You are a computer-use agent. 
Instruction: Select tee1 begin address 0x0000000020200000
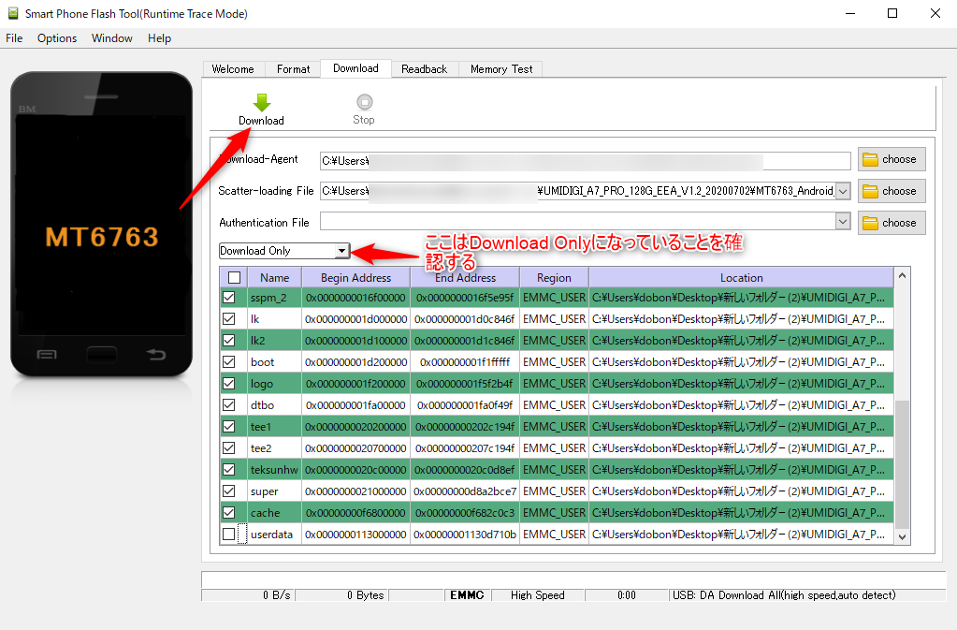[x=355, y=426]
